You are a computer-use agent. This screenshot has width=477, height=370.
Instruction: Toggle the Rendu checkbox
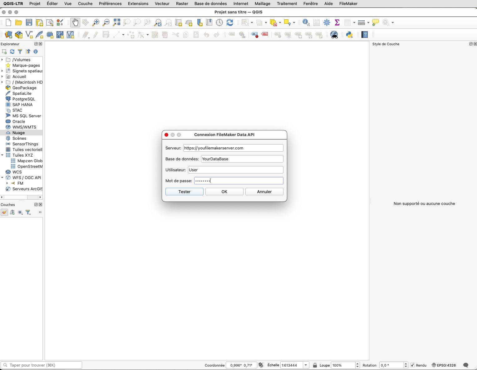412,365
